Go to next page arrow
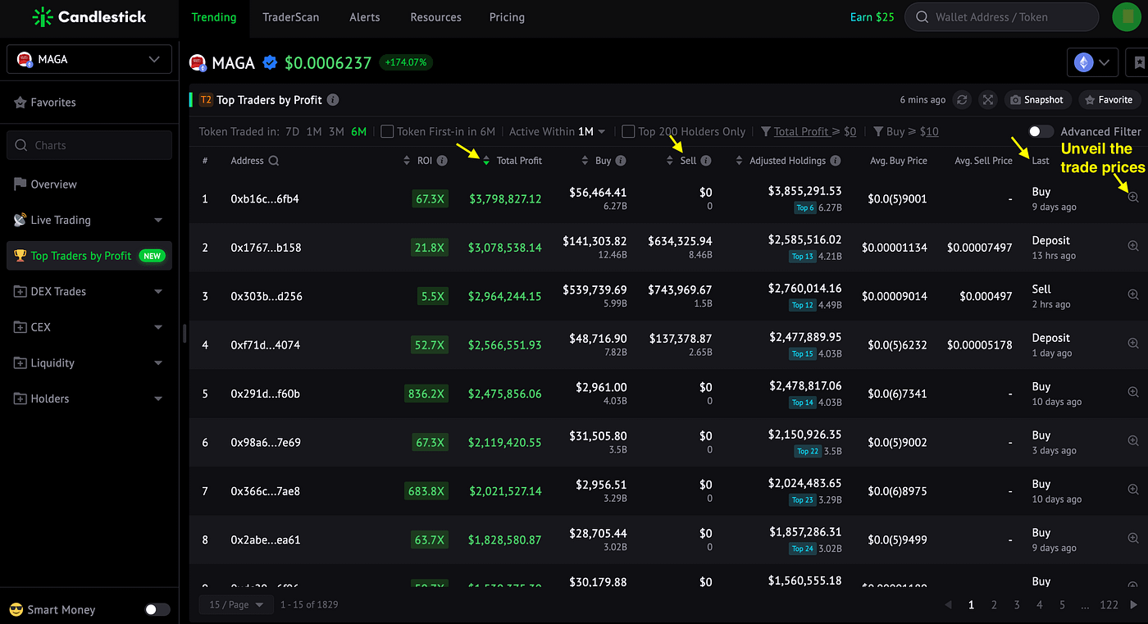The width and height of the screenshot is (1148, 624). (x=1135, y=604)
